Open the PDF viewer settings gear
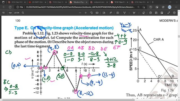 click(x=174, y=13)
